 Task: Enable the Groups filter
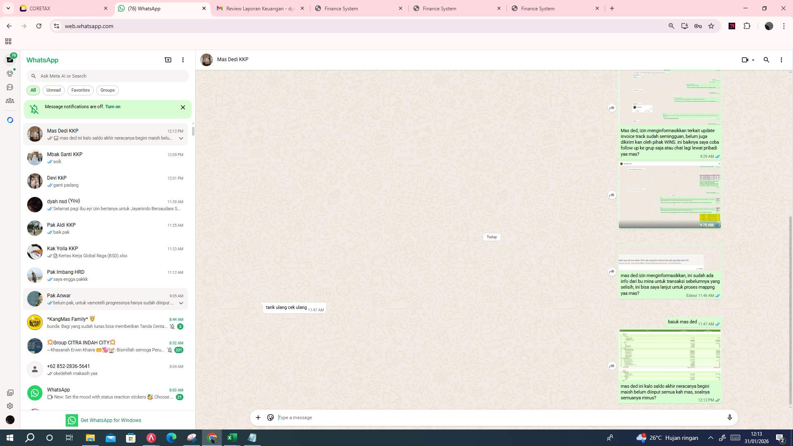pos(107,90)
